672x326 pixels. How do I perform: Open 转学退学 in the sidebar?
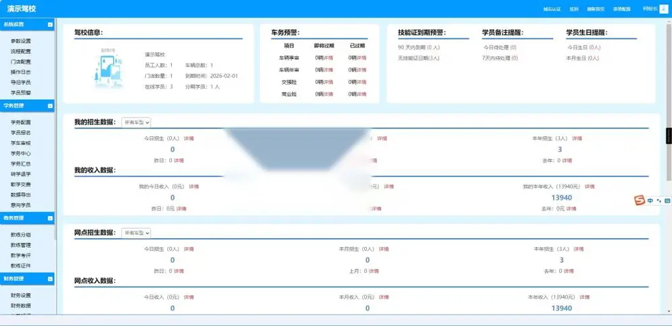pyautogui.click(x=21, y=174)
